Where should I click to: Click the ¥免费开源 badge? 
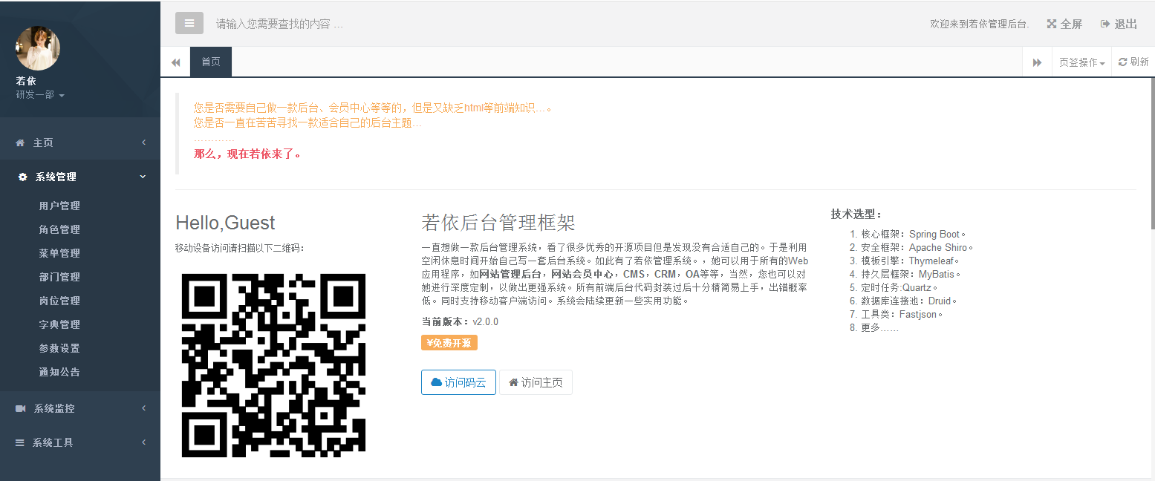[449, 343]
